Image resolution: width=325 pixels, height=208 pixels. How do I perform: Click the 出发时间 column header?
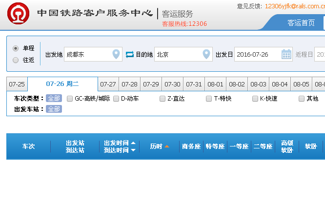point(116,143)
